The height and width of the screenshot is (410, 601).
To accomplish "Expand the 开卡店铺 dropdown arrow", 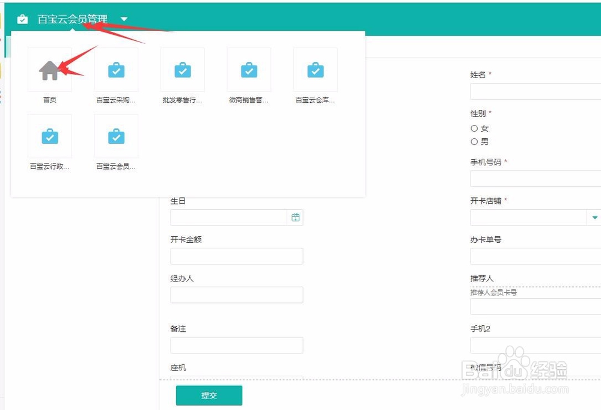I will click(594, 218).
